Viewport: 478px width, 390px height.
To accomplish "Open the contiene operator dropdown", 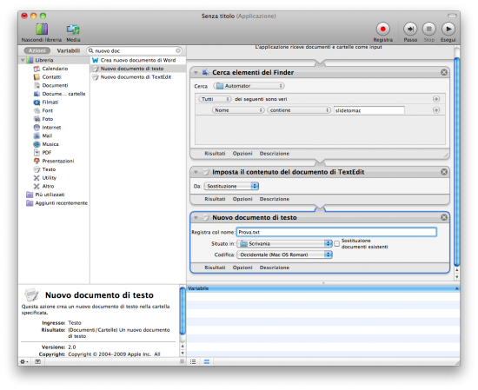I will [299, 110].
